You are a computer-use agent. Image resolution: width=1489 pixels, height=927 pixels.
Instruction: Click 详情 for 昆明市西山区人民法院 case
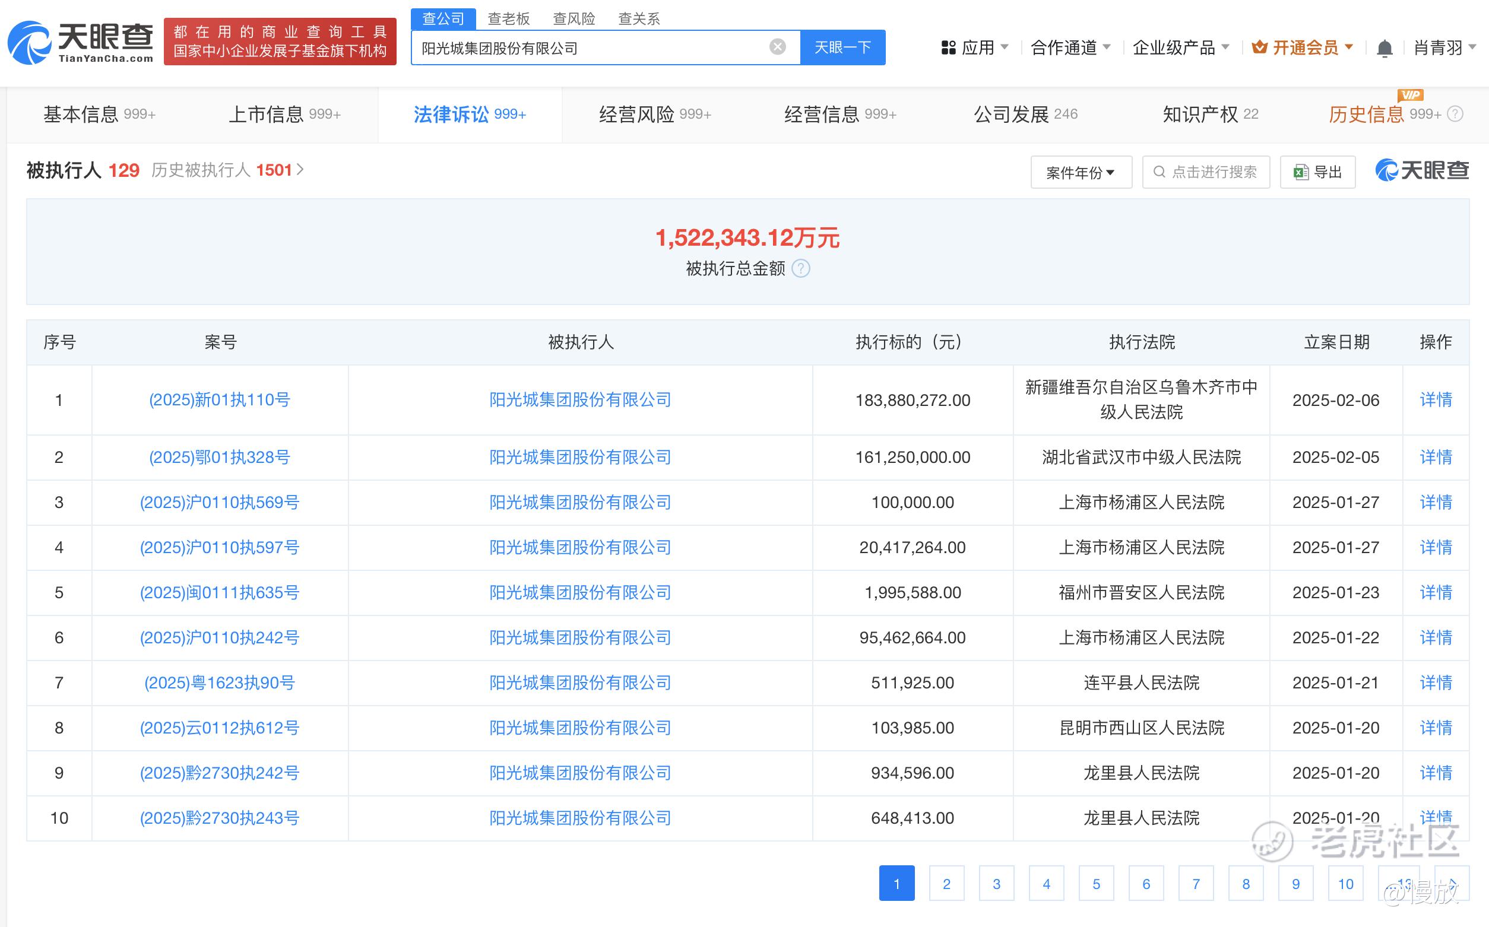pos(1436,728)
